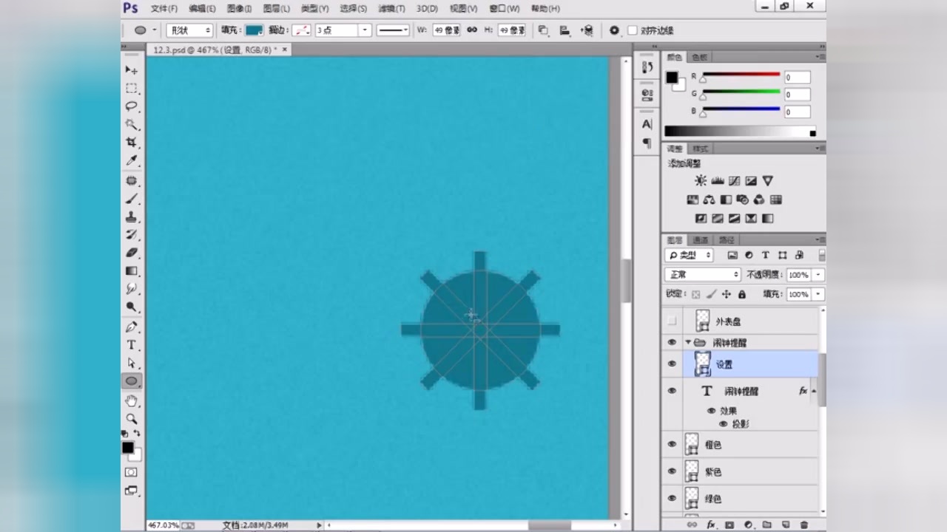Screen dimensions: 947x532
Task: Open the path alignment options
Action: click(565, 30)
